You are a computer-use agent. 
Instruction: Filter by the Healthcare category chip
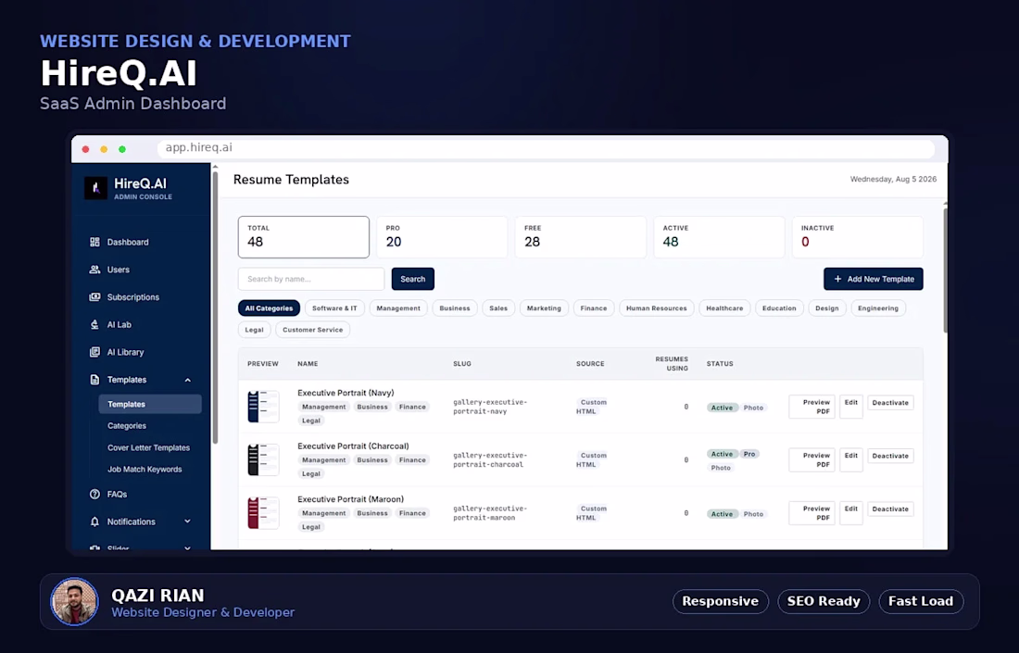click(724, 308)
